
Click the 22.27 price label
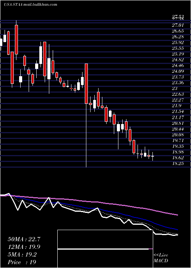178,100
